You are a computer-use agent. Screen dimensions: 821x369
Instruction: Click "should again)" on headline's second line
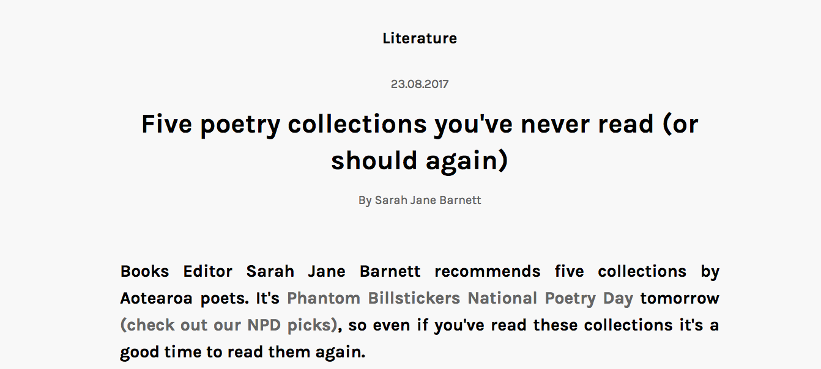pyautogui.click(x=420, y=160)
